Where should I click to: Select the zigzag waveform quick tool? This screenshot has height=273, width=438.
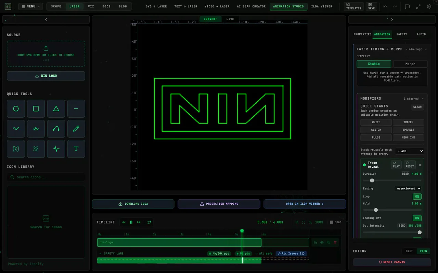(36, 129)
